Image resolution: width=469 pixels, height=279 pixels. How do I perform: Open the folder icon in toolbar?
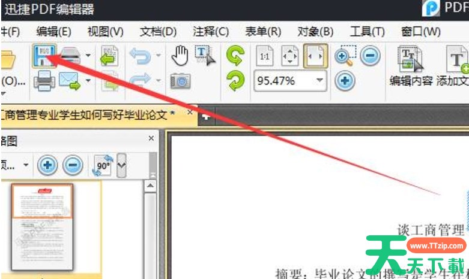[x=7, y=59]
